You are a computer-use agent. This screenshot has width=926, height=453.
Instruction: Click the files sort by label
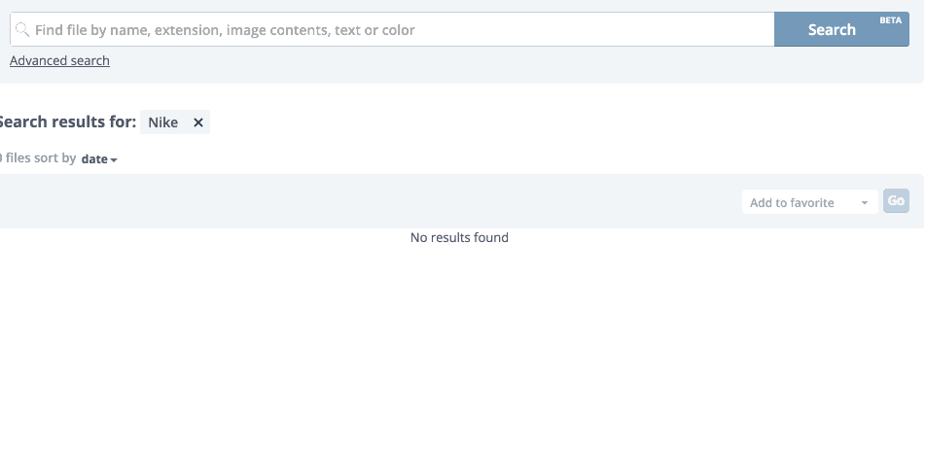(x=41, y=157)
